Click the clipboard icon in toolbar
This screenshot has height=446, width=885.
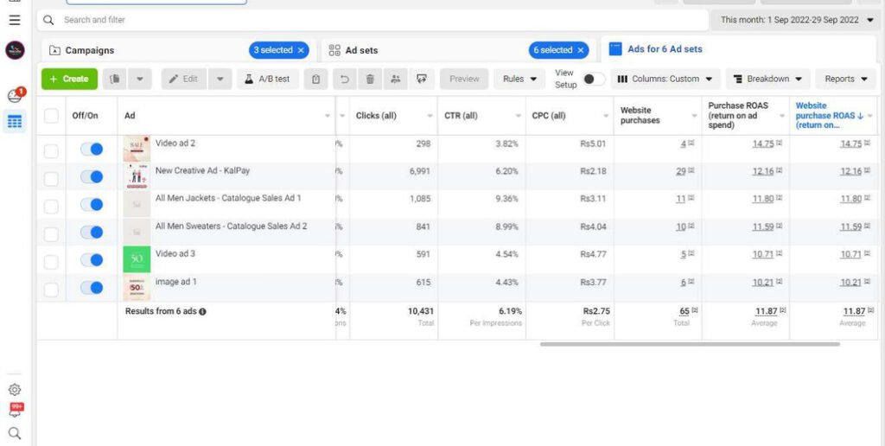(316, 79)
